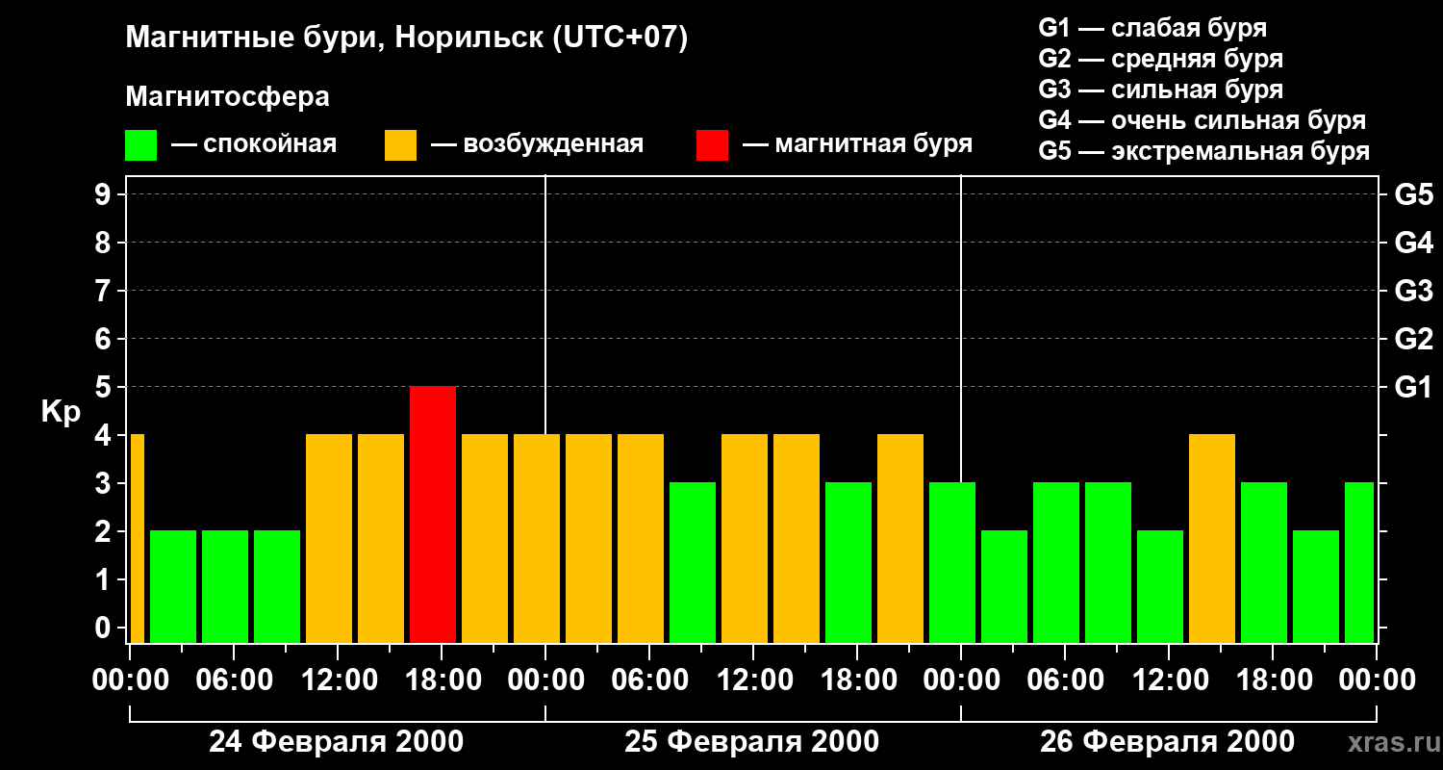Click date label '25 Февраля 2000'
Viewport: 1443px width, 770px height.
752,742
